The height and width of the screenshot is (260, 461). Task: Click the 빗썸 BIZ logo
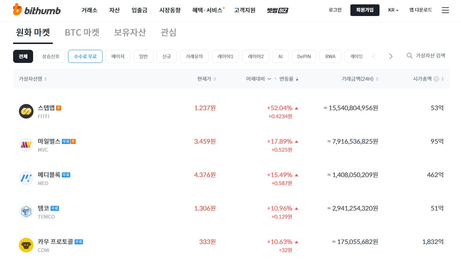point(277,10)
